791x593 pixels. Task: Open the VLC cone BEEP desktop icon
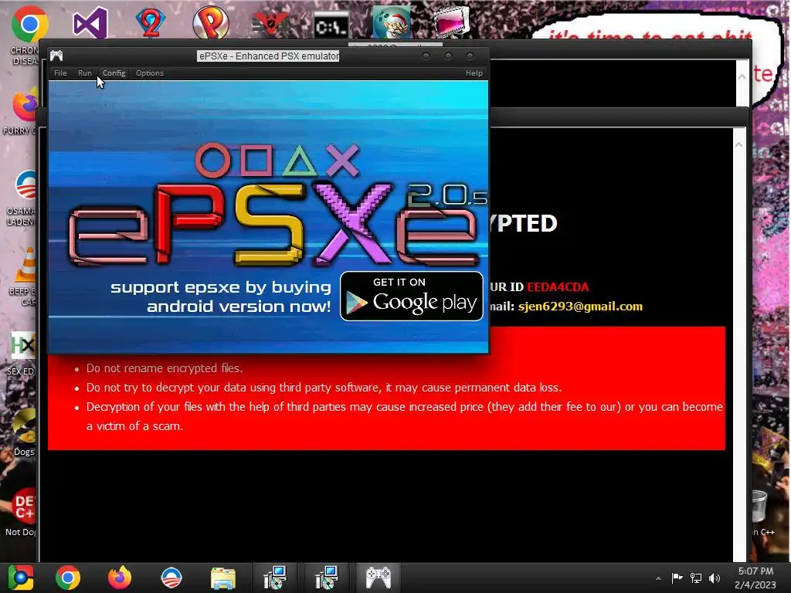pos(25,265)
